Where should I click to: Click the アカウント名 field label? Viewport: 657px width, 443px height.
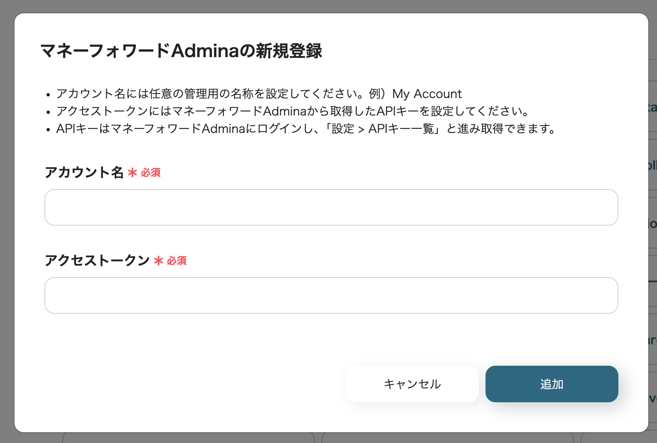[84, 172]
